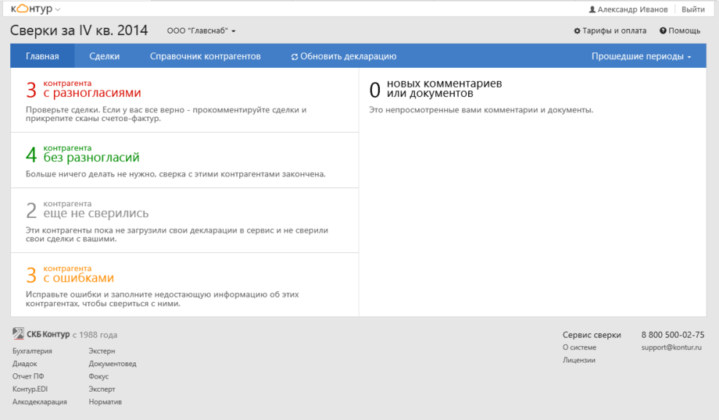Viewport: 719px width, 420px height.
Task: Expand Прошедшие периоды dropdown
Action: 641,56
